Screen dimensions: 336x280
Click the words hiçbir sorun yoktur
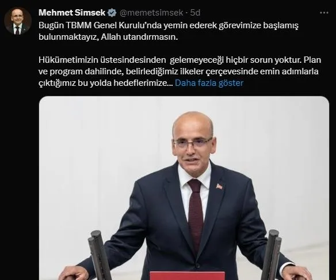point(264,60)
